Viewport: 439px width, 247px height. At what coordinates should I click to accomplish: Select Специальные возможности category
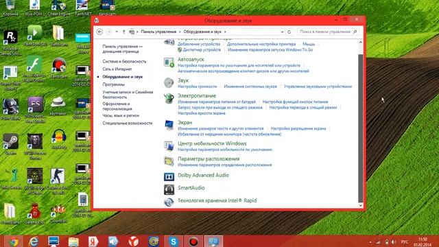(128, 123)
